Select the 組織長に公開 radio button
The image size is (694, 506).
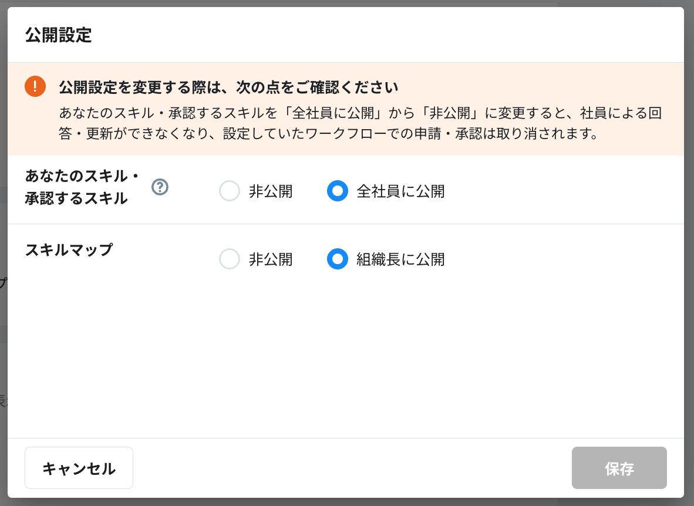pos(337,259)
